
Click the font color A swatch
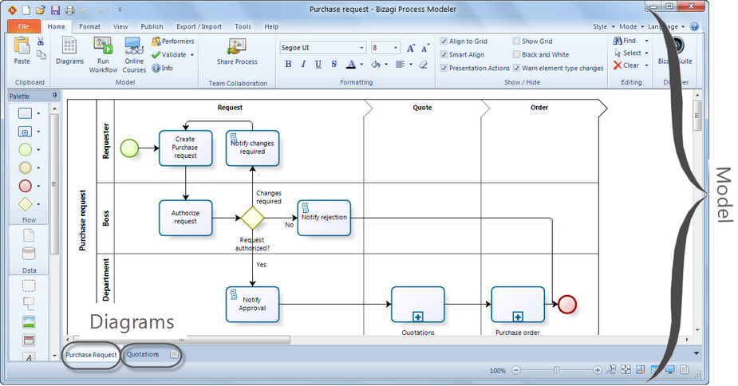tap(351, 65)
